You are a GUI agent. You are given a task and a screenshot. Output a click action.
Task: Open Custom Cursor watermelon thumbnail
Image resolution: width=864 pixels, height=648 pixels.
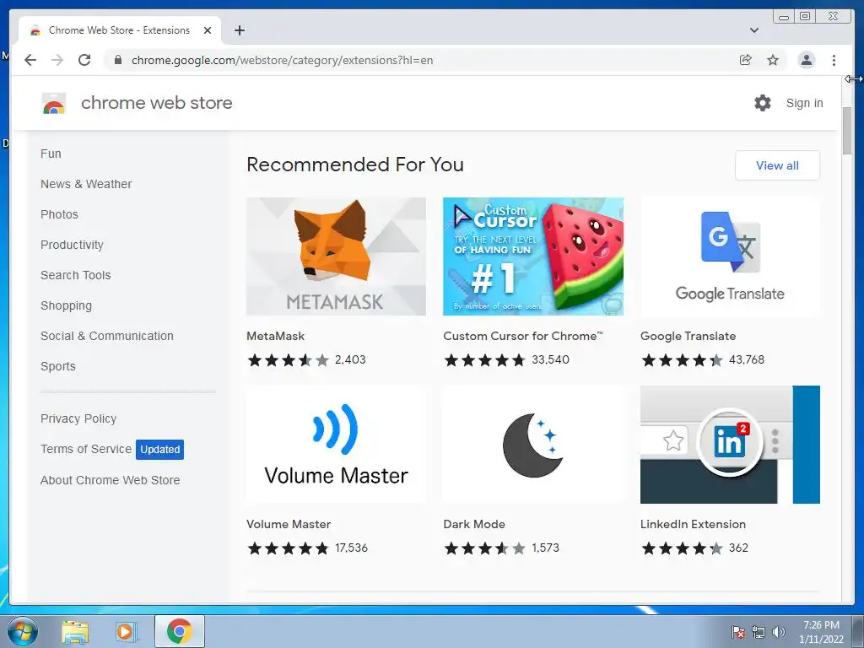pyautogui.click(x=533, y=256)
